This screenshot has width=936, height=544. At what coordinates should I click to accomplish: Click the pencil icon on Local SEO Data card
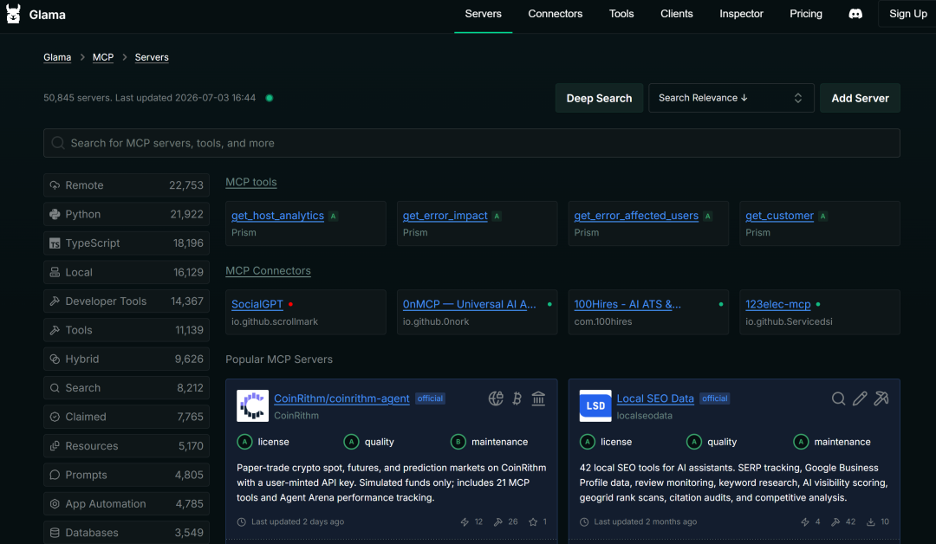[x=861, y=398]
